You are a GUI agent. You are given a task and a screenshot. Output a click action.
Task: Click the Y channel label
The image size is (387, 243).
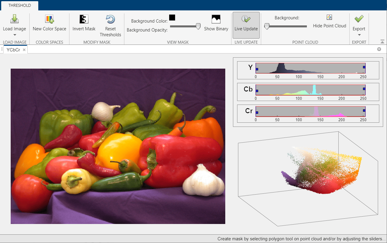[x=250, y=68]
